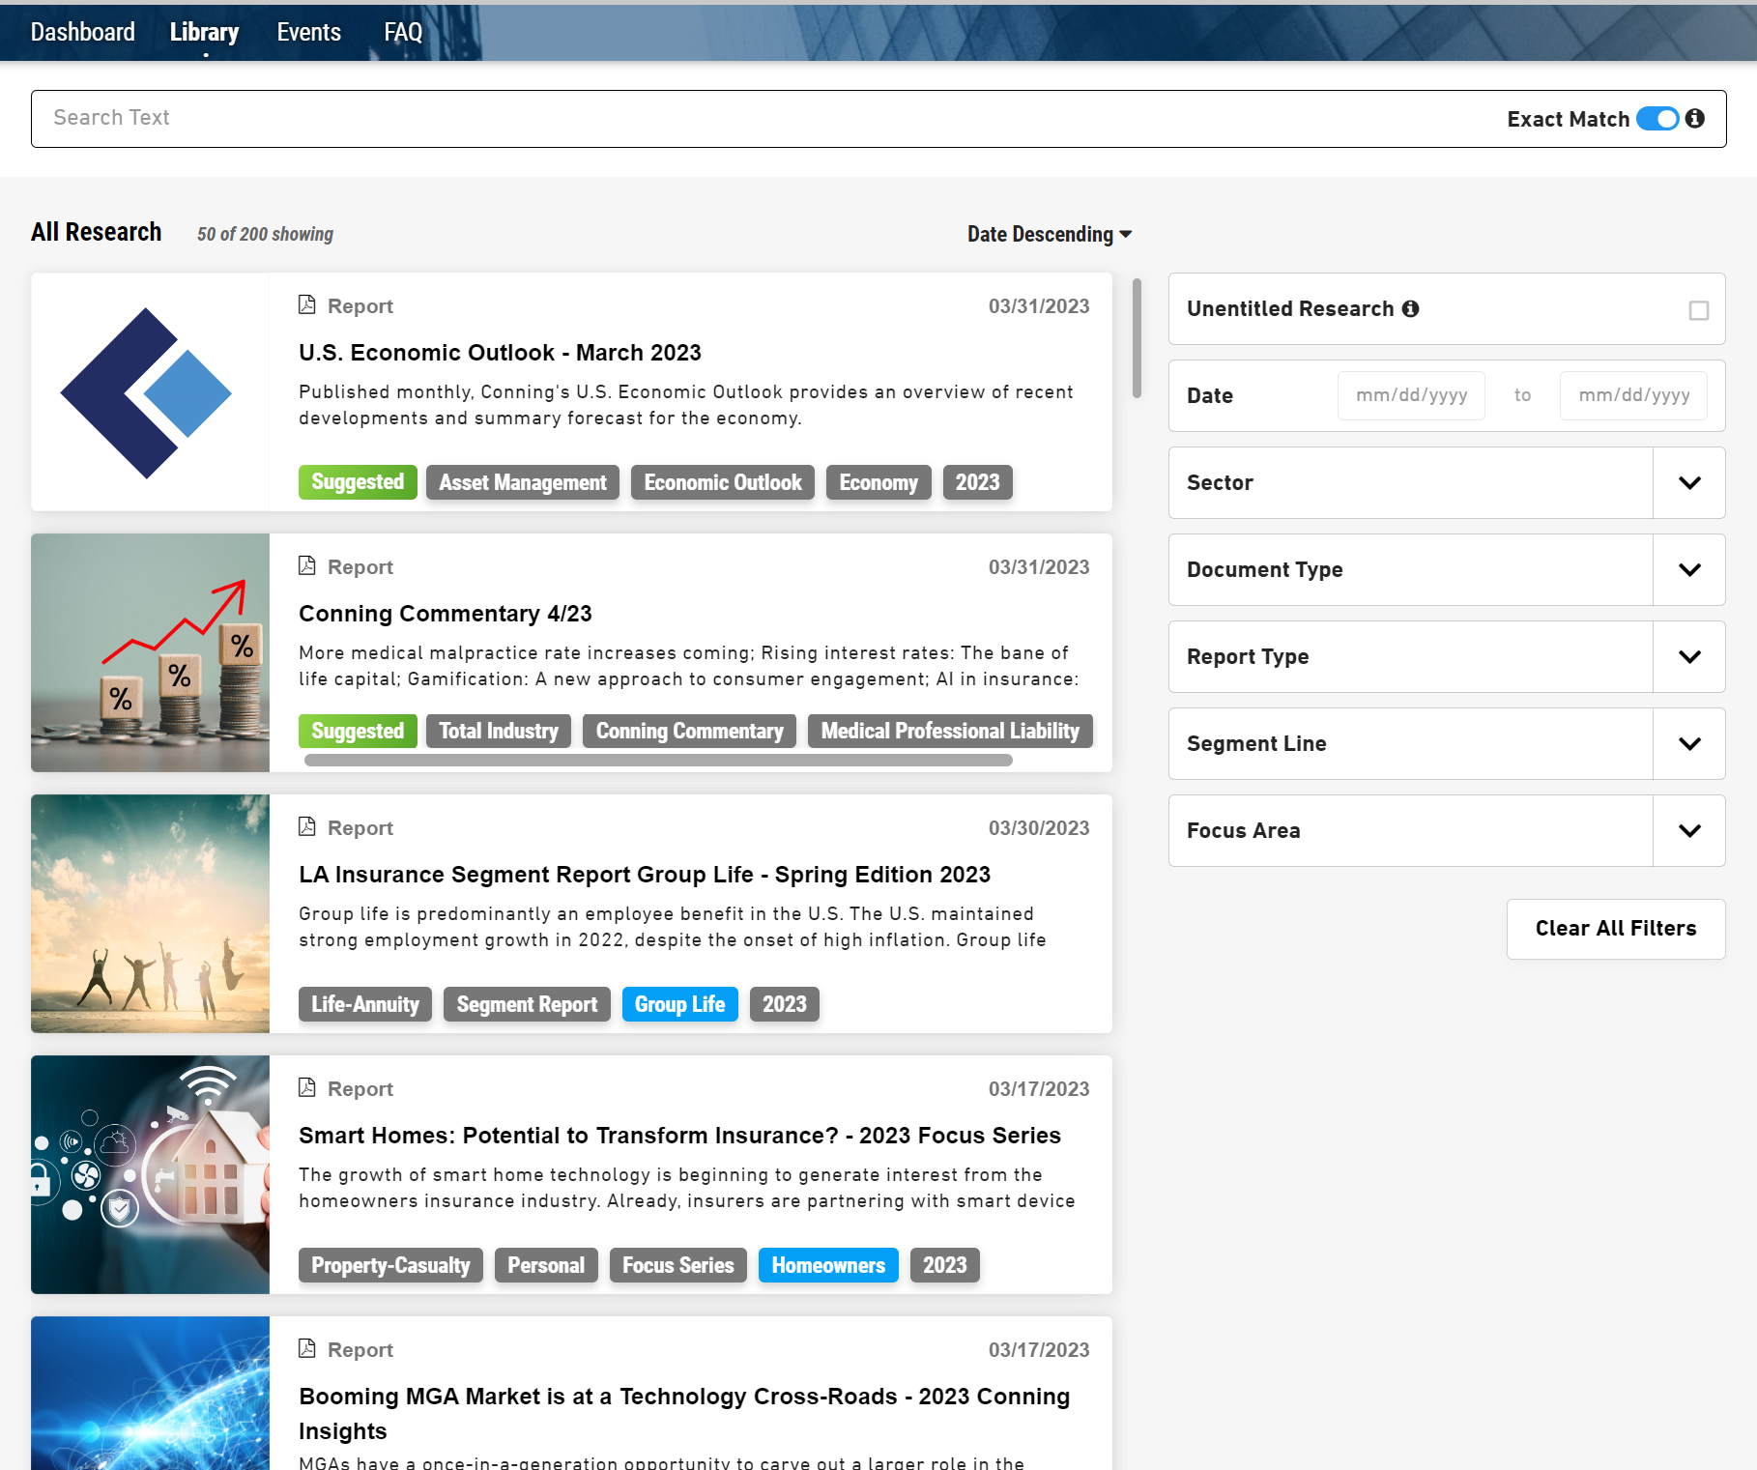Open the Smart Homes Focus Series report title
This screenshot has width=1757, height=1470.
coord(679,1136)
